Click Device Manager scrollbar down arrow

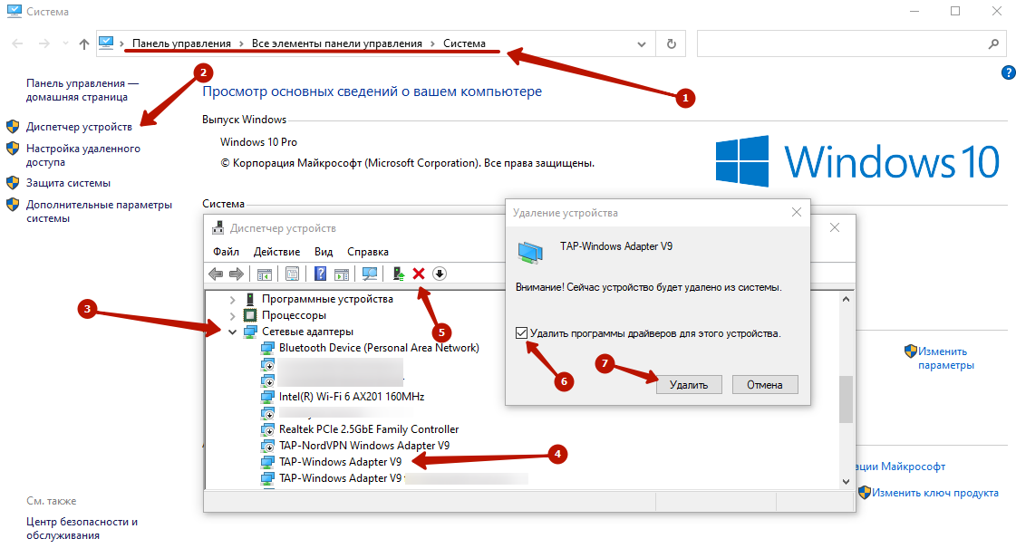pyautogui.click(x=846, y=482)
